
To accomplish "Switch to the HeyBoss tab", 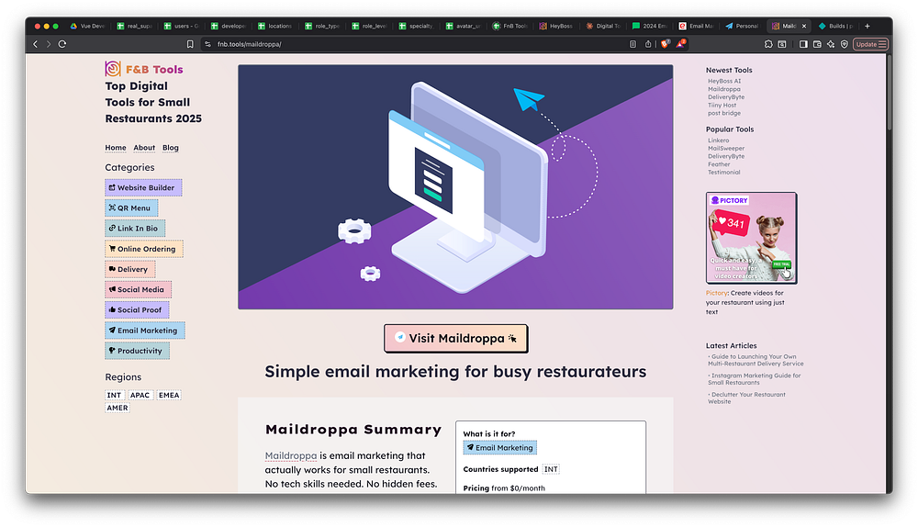I will [556, 26].
